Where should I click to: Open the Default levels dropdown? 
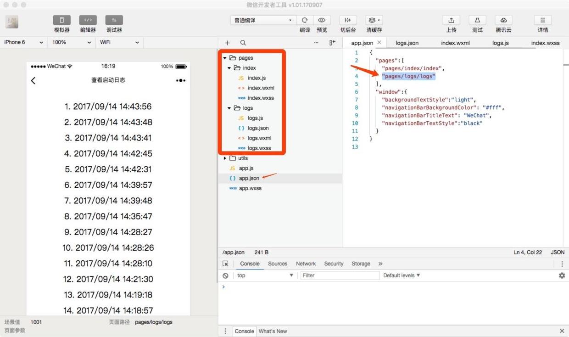[x=402, y=275]
